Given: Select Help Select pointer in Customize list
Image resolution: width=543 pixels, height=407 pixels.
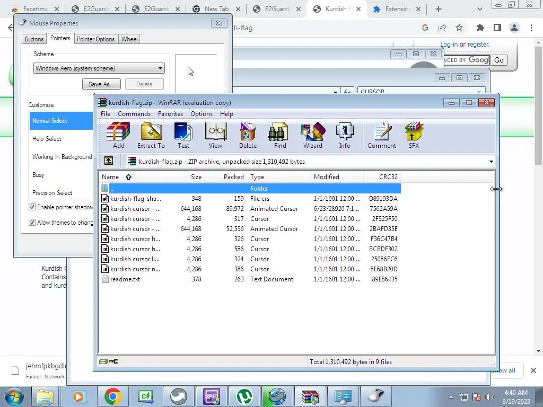Looking at the screenshot, I should click(61, 139).
